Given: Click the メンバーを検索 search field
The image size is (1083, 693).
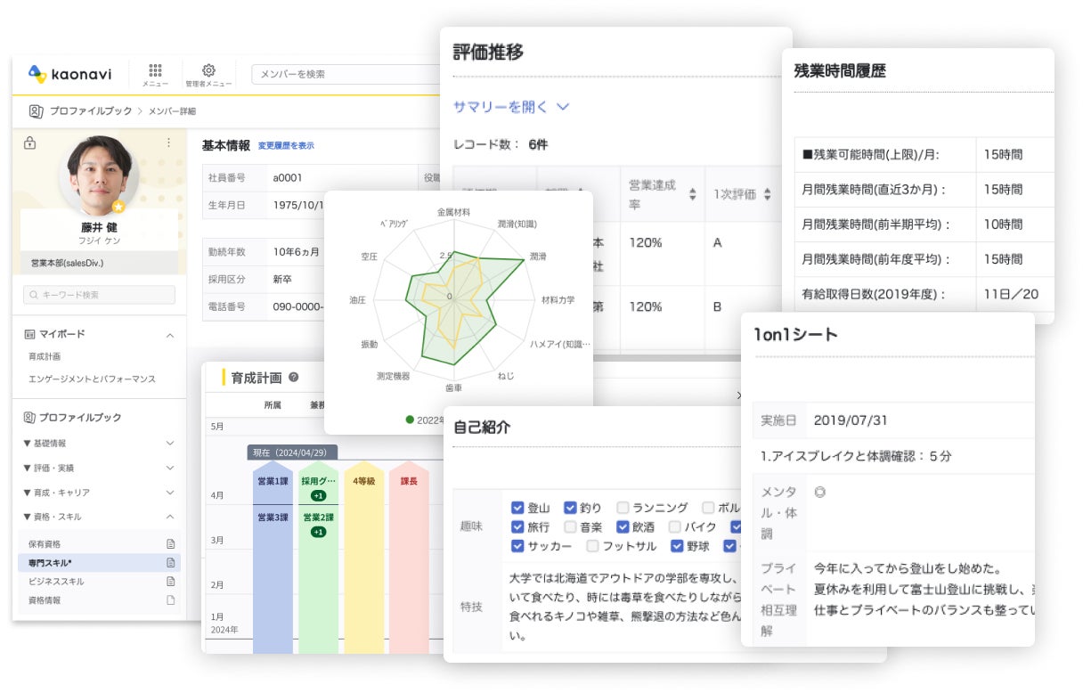Looking at the screenshot, I should tap(346, 74).
